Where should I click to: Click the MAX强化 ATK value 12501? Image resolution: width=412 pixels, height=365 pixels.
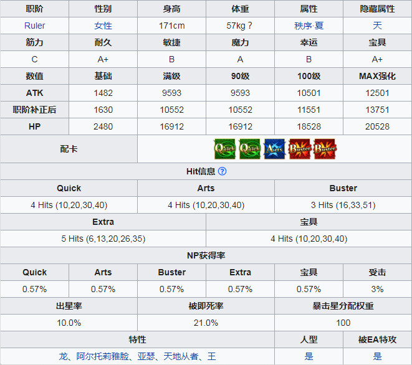(377, 93)
